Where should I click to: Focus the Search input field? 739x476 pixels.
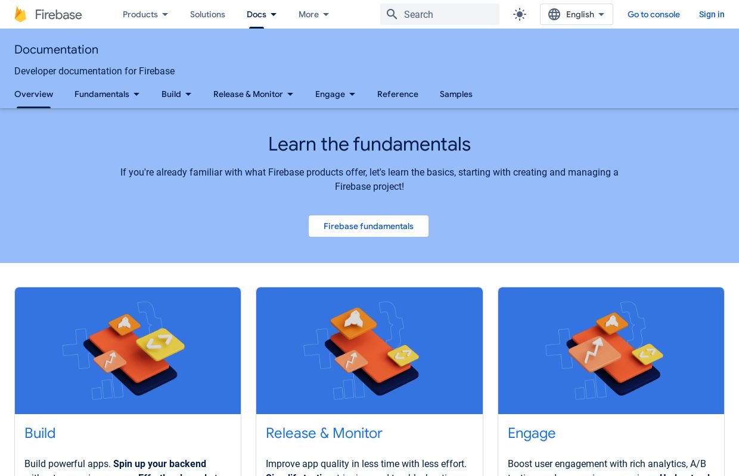[440, 14]
